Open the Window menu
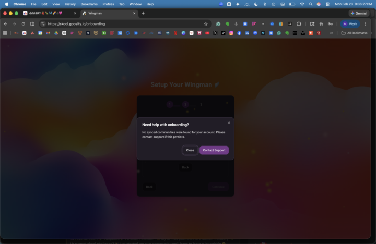Screen dimensions: 376x244 click(x=135, y=4)
